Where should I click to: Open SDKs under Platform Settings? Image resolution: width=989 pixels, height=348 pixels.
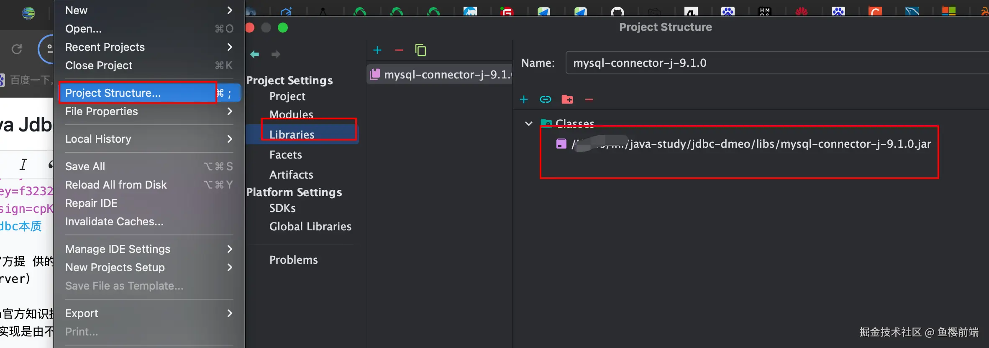(282, 208)
